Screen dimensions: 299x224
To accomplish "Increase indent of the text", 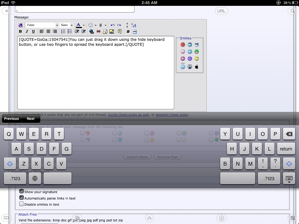I will [x=84, y=32].
